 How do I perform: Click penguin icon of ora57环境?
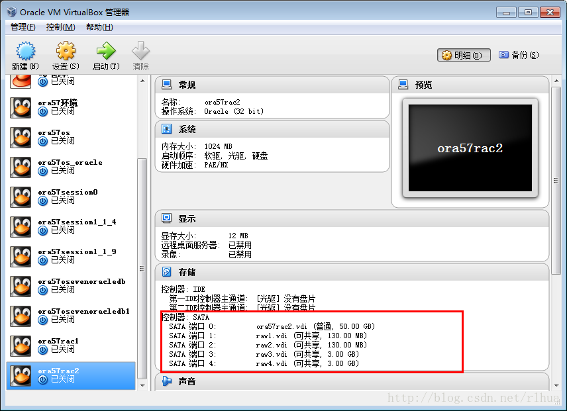(x=21, y=108)
